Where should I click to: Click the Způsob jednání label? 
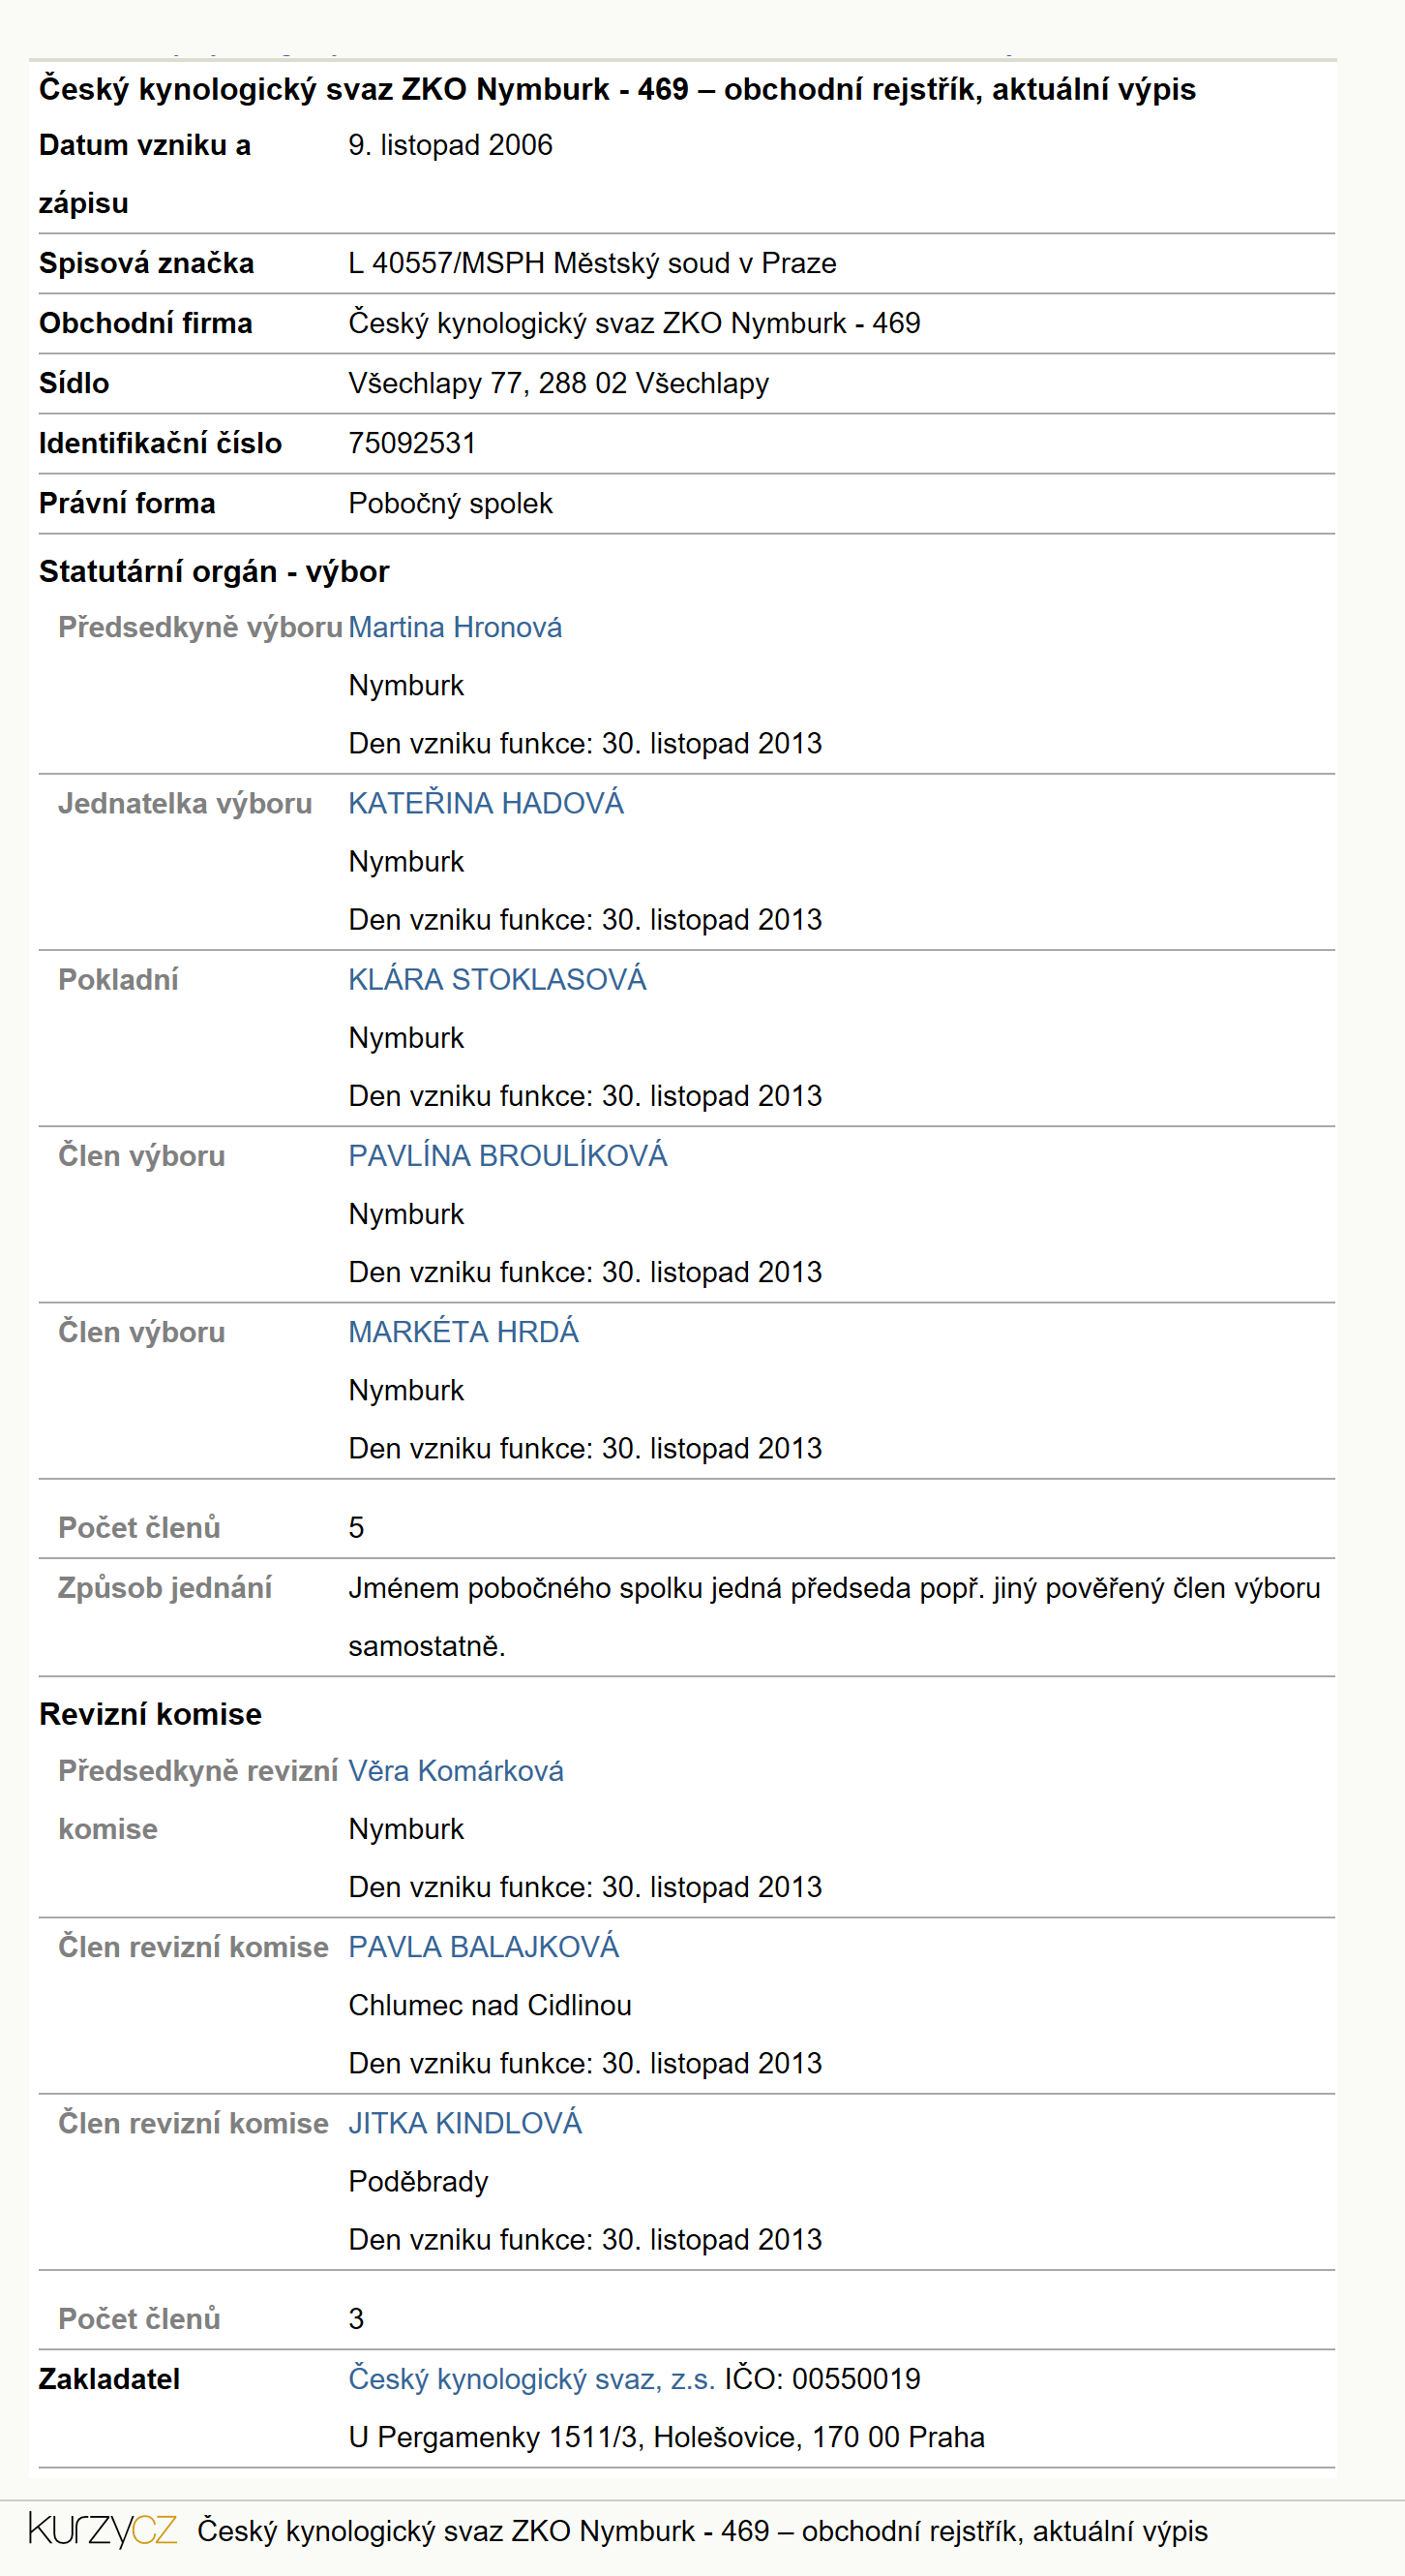[164, 1587]
